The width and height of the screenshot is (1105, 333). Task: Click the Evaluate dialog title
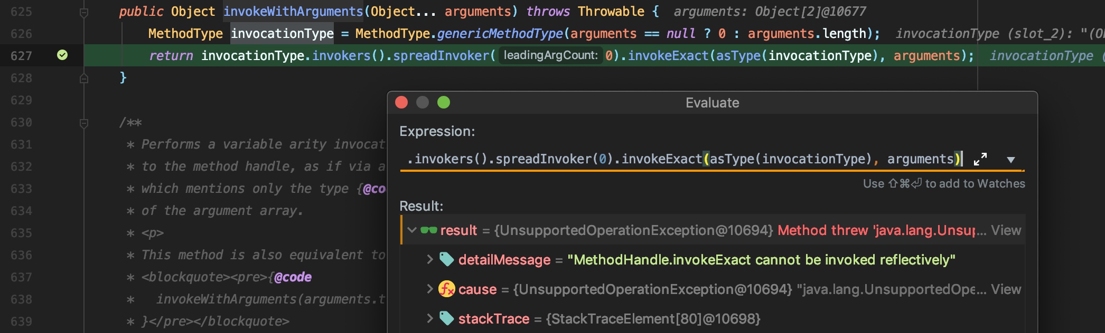(x=712, y=103)
